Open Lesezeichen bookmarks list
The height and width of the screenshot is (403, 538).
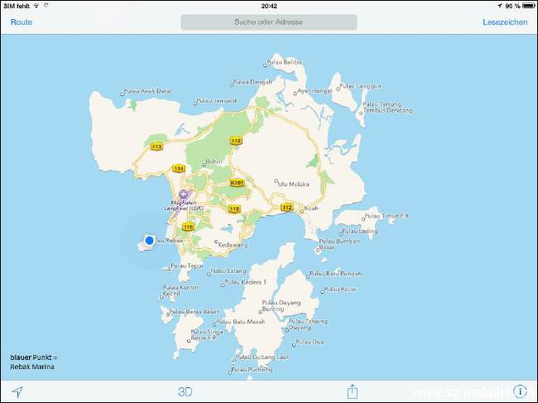pyautogui.click(x=505, y=22)
